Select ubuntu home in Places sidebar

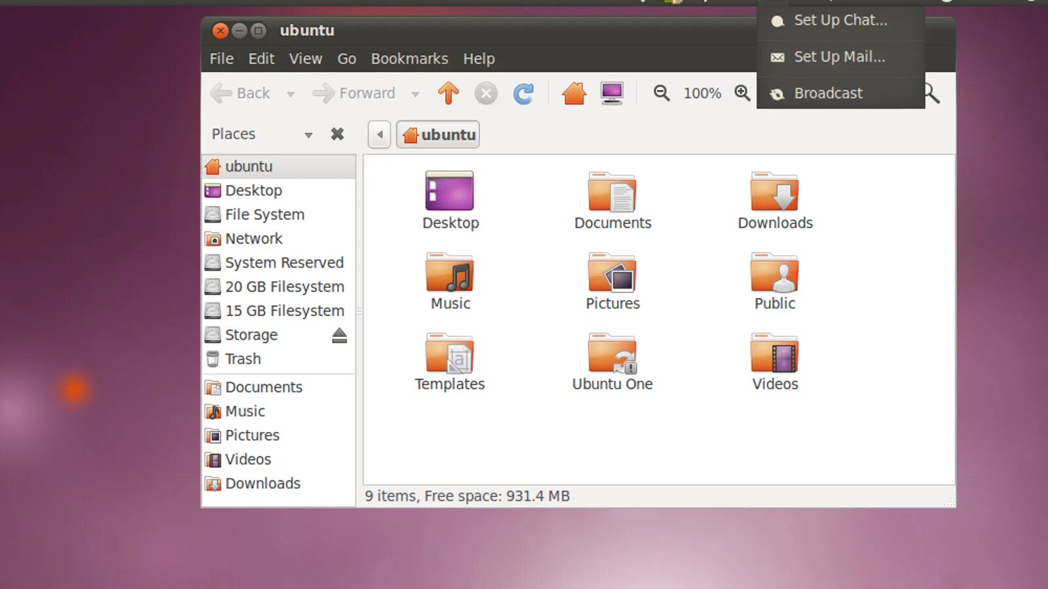pyautogui.click(x=279, y=167)
